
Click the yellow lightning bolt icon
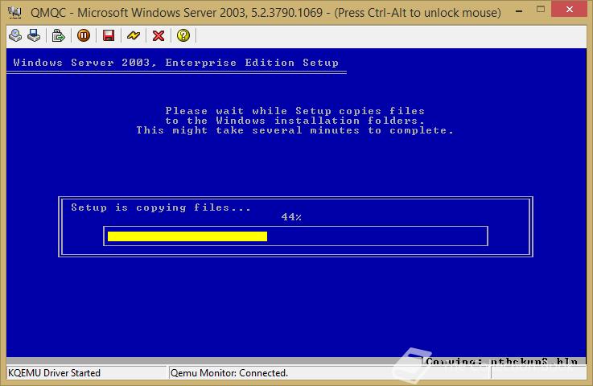(x=134, y=35)
